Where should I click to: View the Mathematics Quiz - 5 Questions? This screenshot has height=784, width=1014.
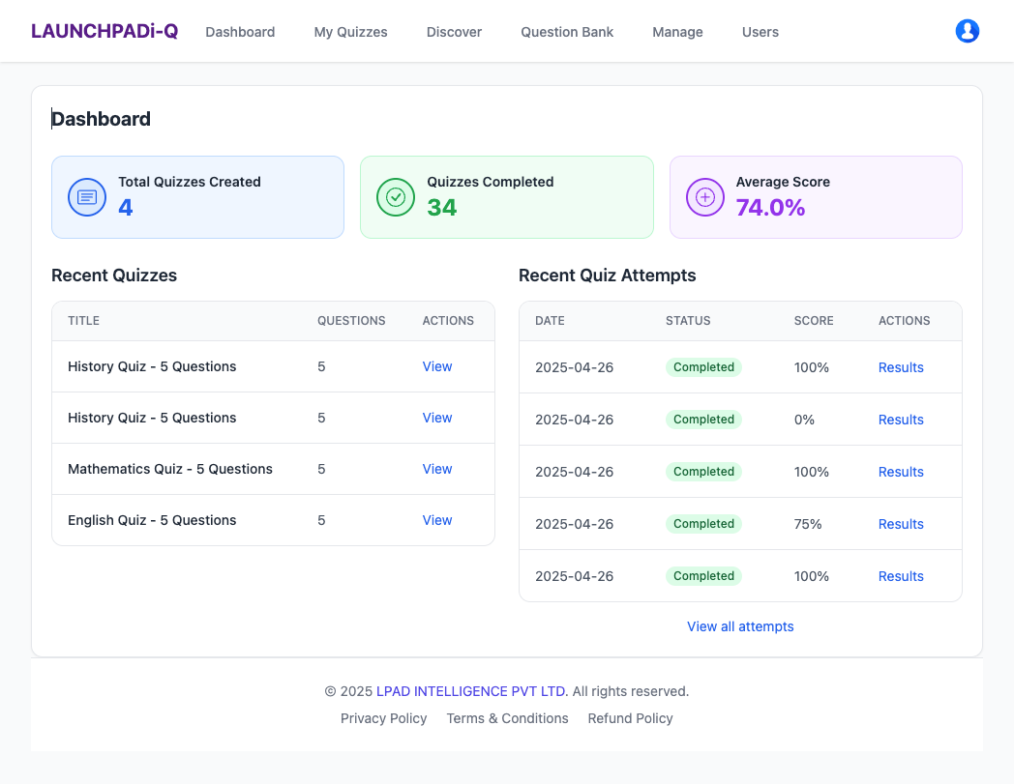point(437,469)
